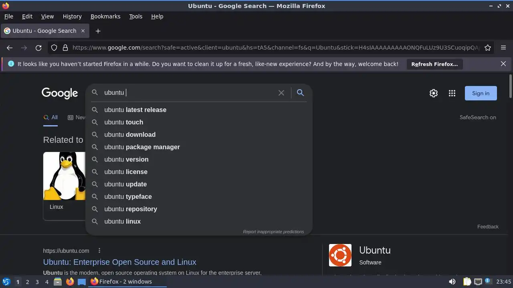Screen dimensions: 513x288
Task: Choose suggestion ubuntu touch
Action: 198,122
